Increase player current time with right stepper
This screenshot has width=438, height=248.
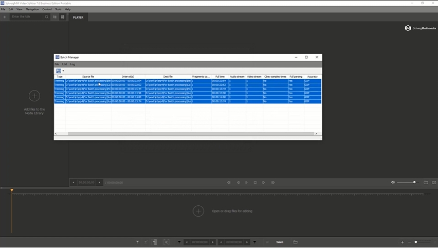[99, 183]
